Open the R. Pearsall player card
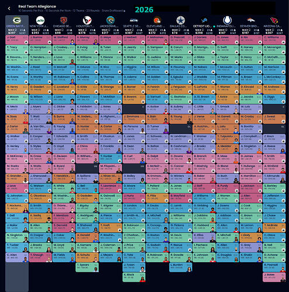This screenshot has height=292, width=289. coord(274,267)
